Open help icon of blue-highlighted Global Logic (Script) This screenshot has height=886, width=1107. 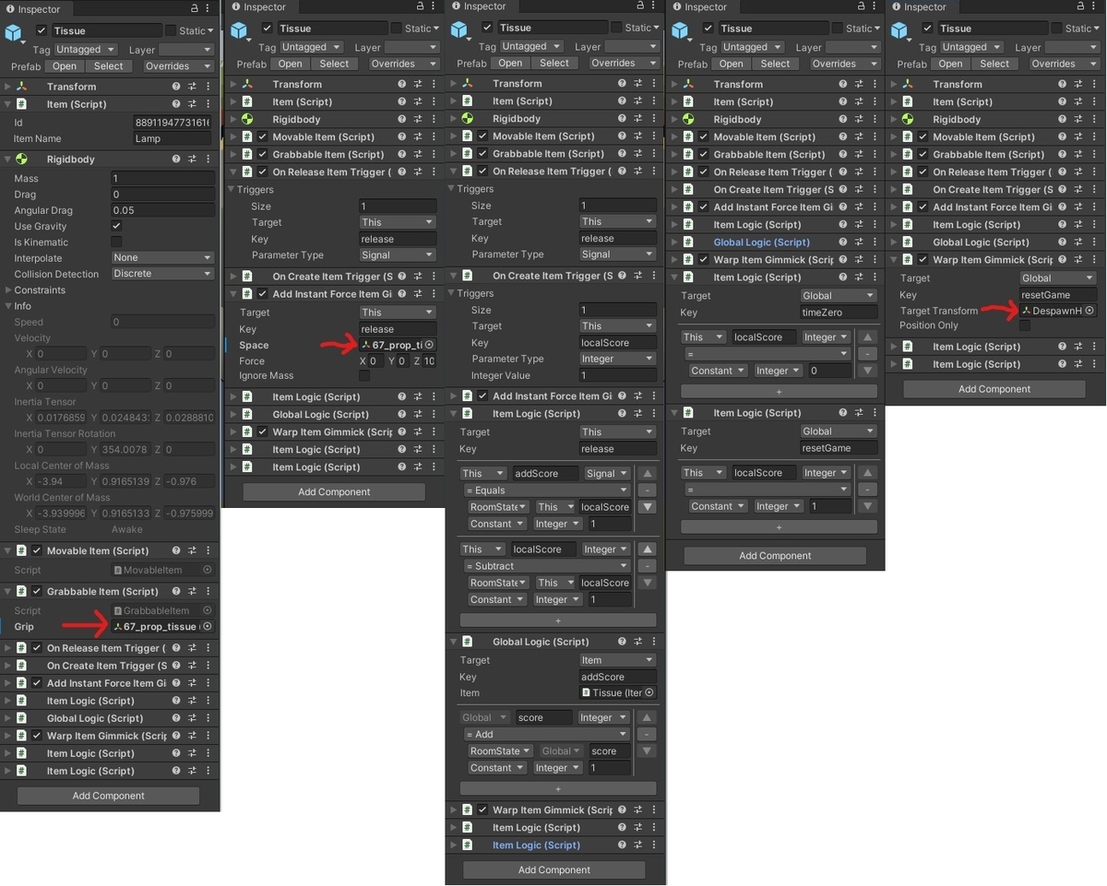[x=842, y=242]
